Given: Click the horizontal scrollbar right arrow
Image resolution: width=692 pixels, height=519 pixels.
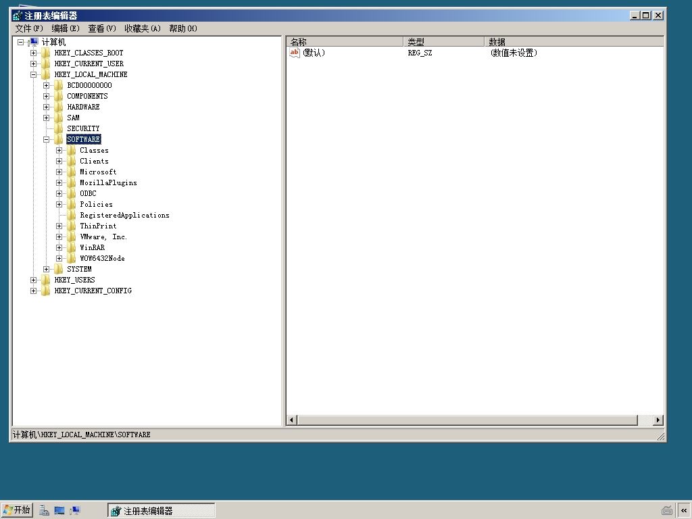Looking at the screenshot, I should pos(658,420).
